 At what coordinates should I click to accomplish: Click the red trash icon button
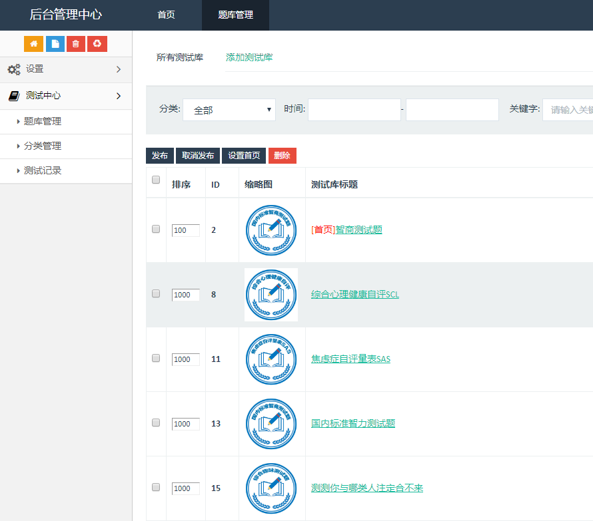[76, 44]
